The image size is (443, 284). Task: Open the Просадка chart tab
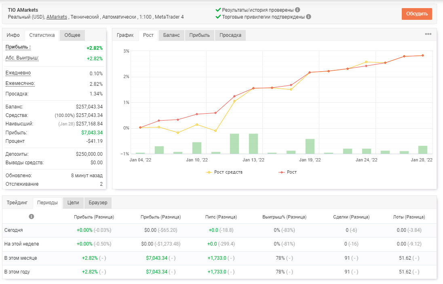coord(230,35)
